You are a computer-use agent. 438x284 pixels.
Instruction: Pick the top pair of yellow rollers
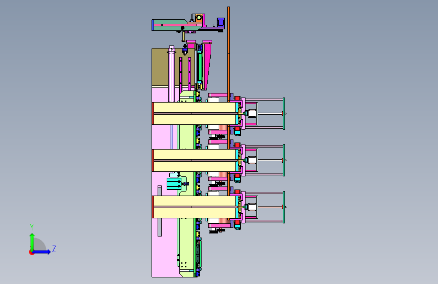point(195,114)
